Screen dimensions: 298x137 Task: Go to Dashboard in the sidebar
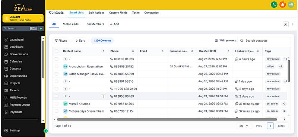[x=16, y=47]
